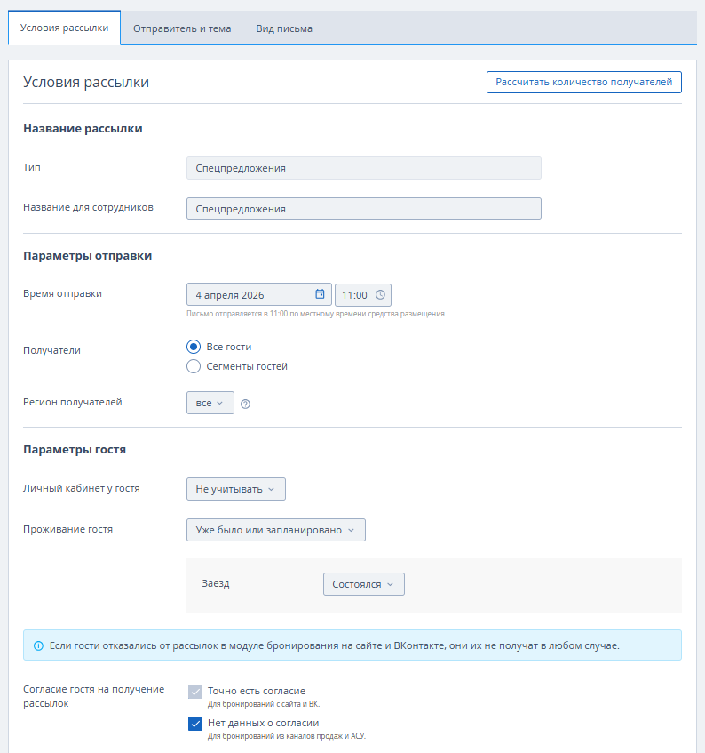Uncheck "Нет данных о согласии" checkbox

click(x=195, y=724)
